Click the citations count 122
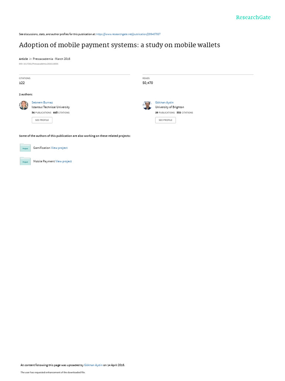The height and width of the screenshot is (381, 285). [22, 83]
